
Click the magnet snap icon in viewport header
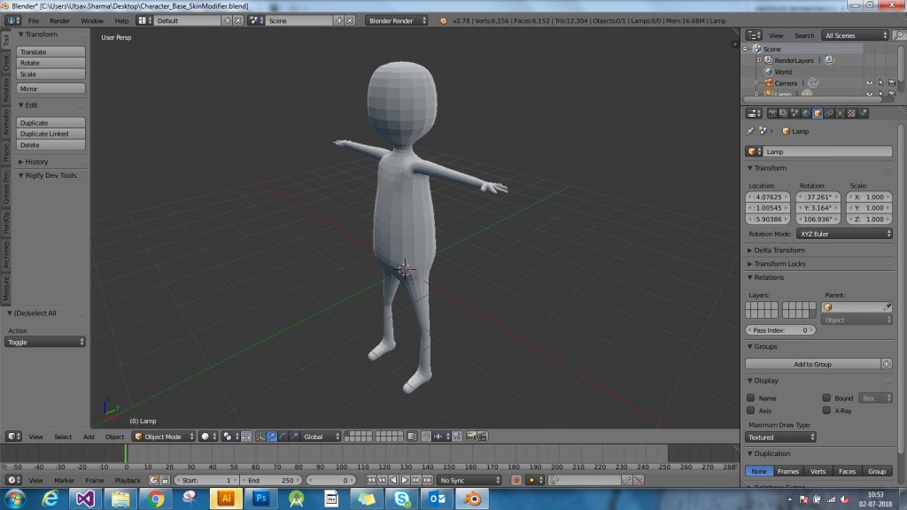click(x=427, y=436)
